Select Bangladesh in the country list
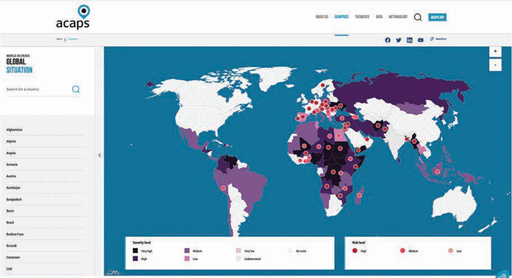Viewport: 512px width, 278px height. point(45,199)
